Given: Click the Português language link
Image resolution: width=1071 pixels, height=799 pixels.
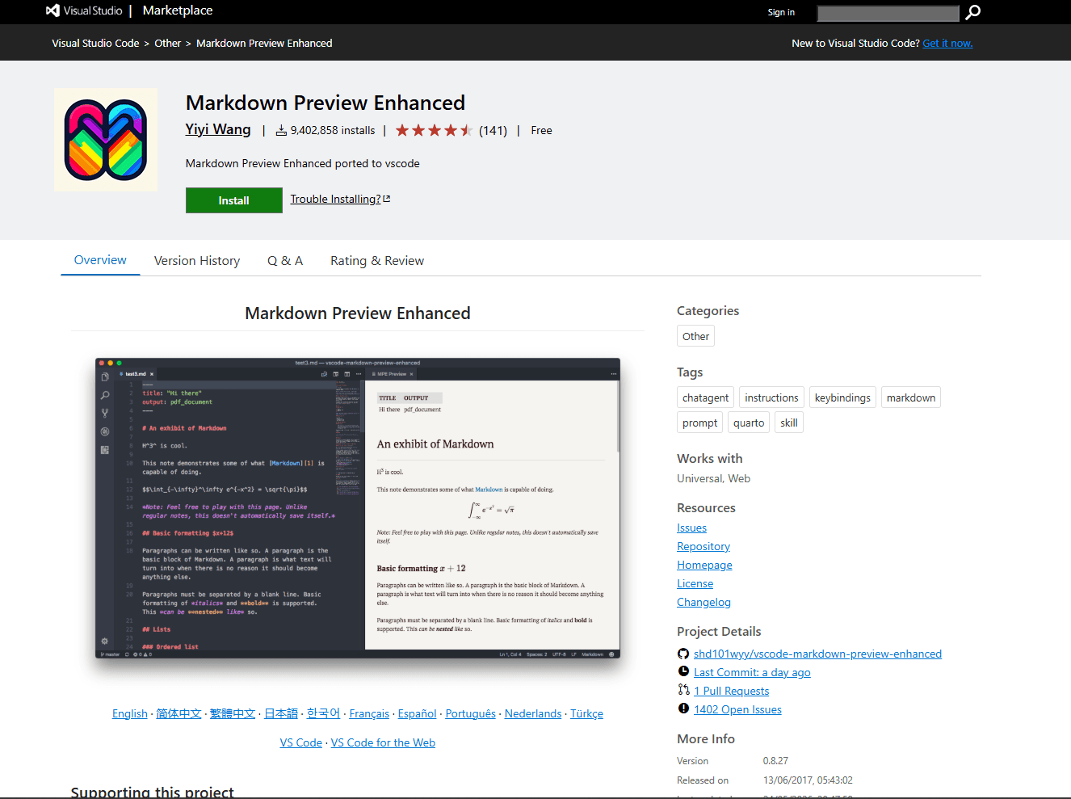Looking at the screenshot, I should (471, 713).
